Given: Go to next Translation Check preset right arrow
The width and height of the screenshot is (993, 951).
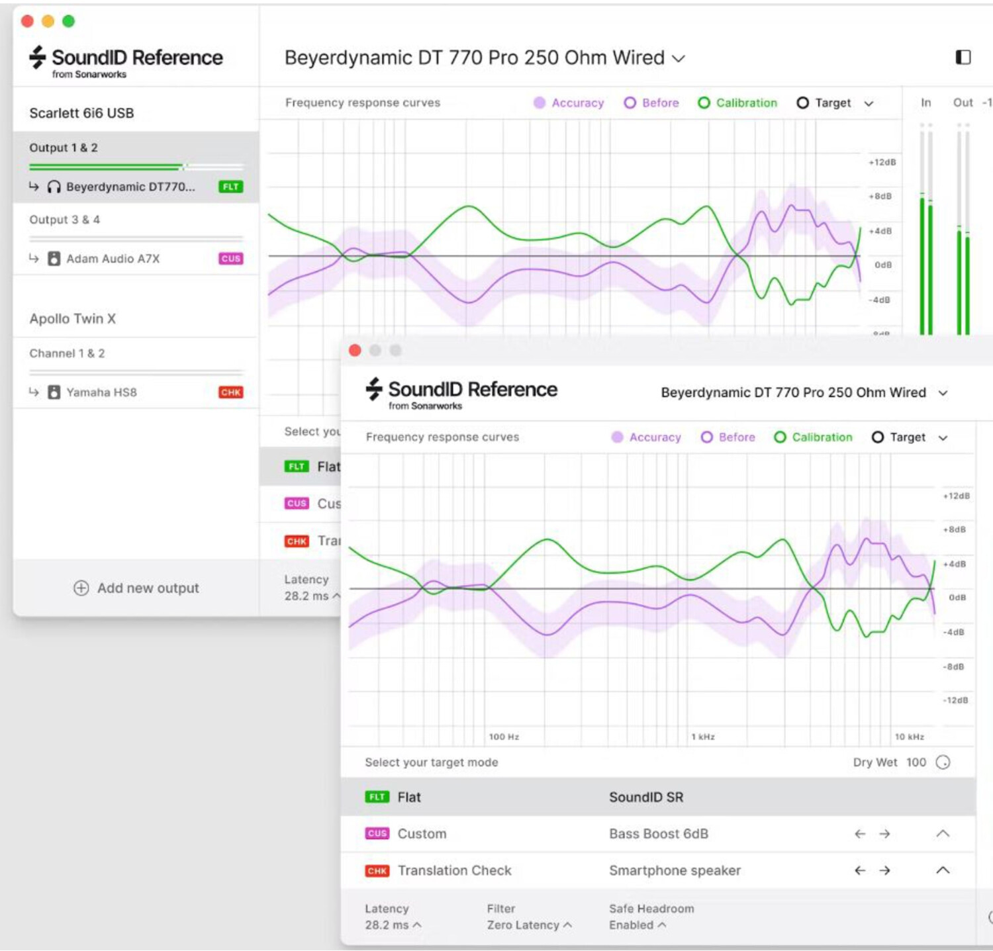Looking at the screenshot, I should 884,870.
